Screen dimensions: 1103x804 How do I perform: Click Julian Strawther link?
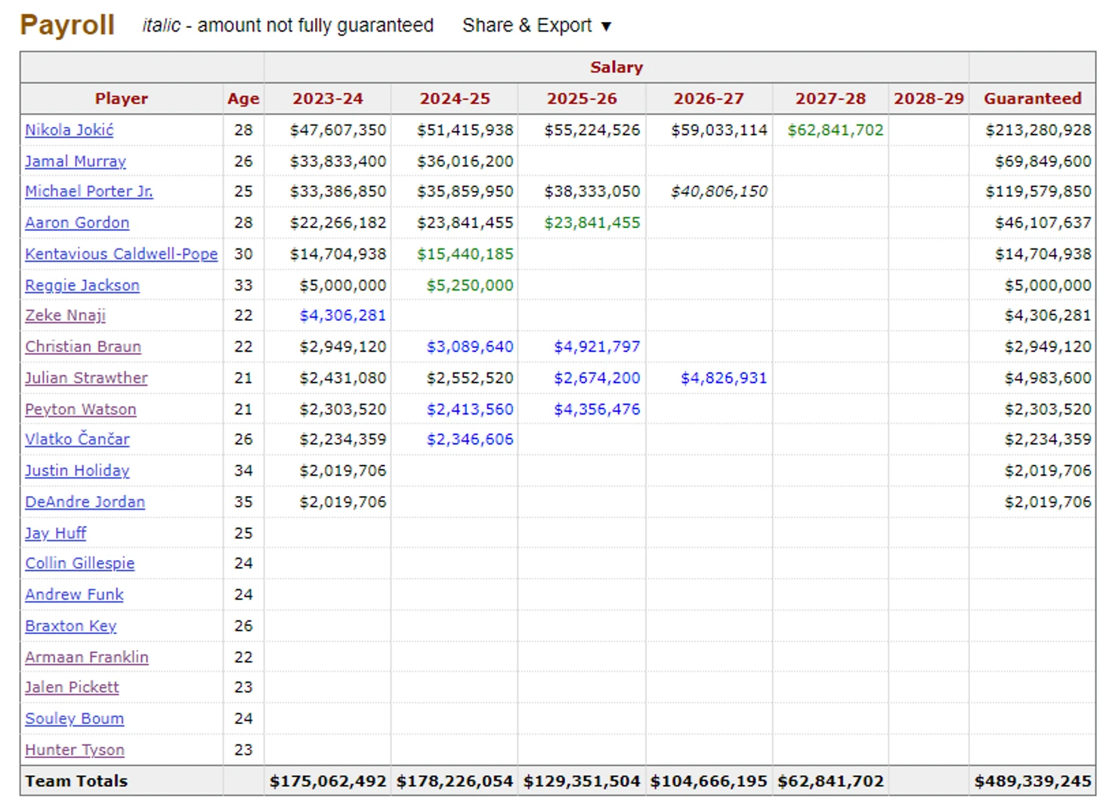point(86,378)
